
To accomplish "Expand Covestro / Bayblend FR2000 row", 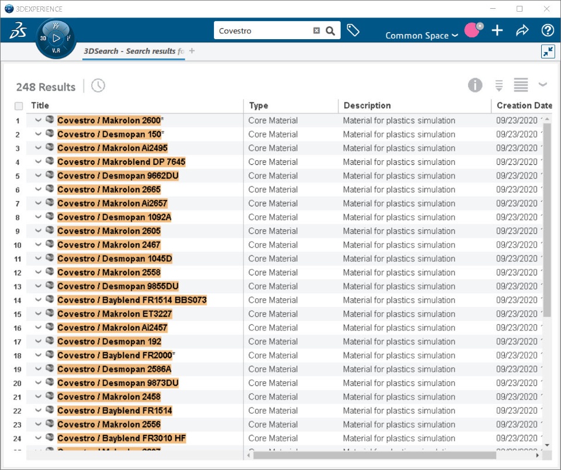I will pos(39,355).
